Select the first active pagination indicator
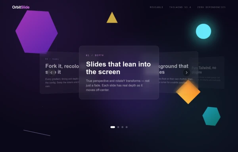Image resolution: width=238 pixels, height=152 pixels. pyautogui.click(x=113, y=127)
